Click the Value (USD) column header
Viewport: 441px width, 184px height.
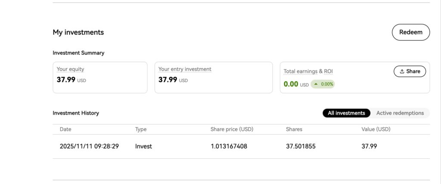(376, 129)
